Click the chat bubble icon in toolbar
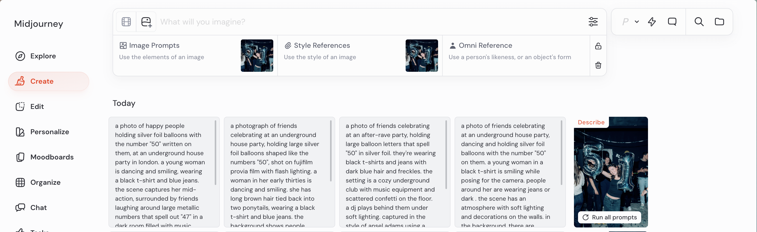This screenshot has width=757, height=232. [x=672, y=22]
